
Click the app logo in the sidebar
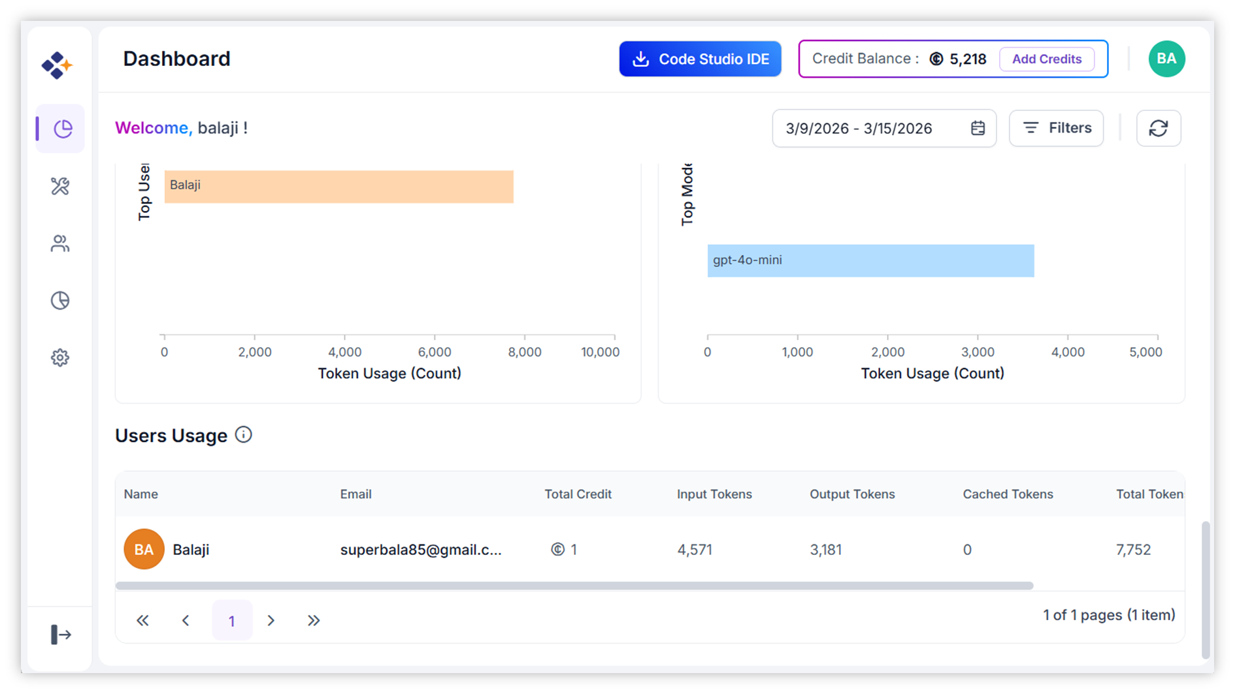pos(57,65)
